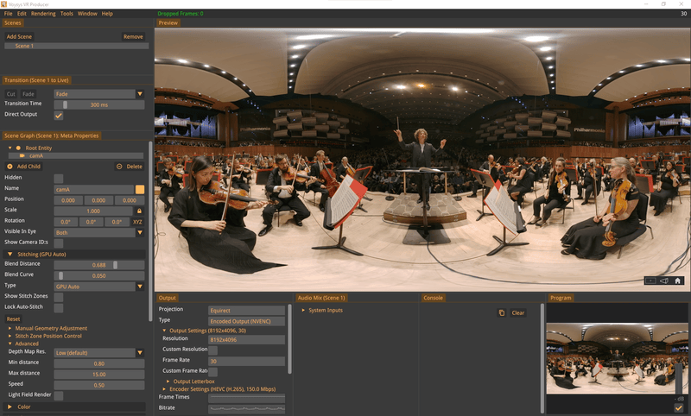Click the Fade transition button
The height and width of the screenshot is (416, 691).
point(29,94)
